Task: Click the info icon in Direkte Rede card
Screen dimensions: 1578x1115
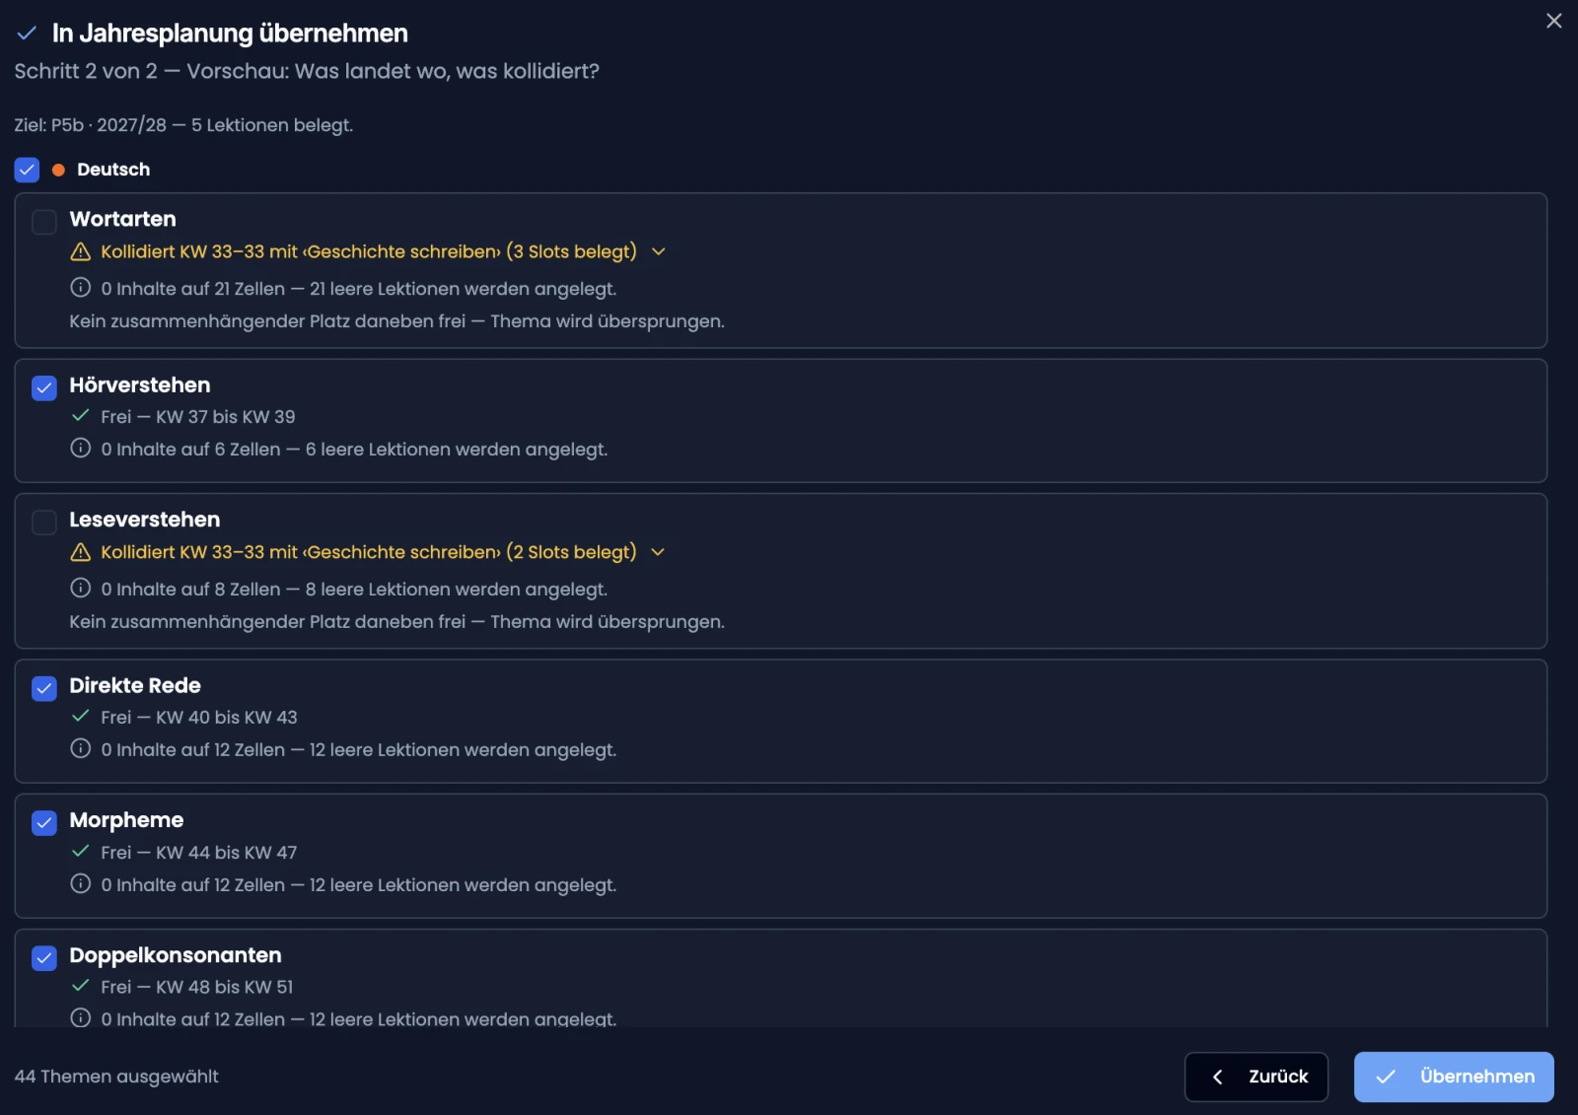Action: pos(81,749)
